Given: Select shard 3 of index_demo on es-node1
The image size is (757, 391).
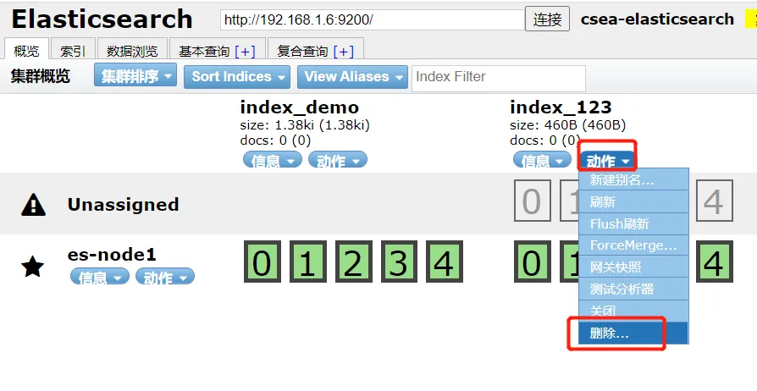Looking at the screenshot, I should (x=399, y=262).
